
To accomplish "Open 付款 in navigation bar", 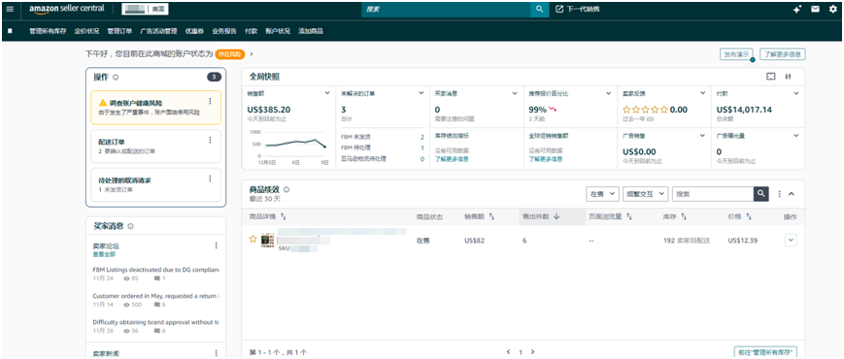I will (x=251, y=31).
